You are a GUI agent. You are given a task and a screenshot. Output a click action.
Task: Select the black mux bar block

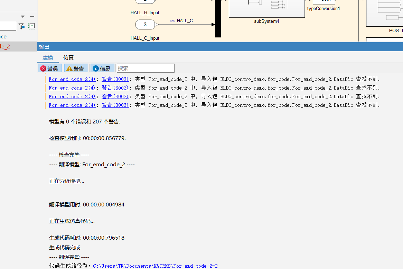pyautogui.click(x=218, y=19)
